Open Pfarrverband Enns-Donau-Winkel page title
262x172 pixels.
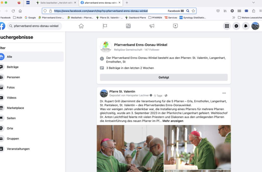click(140, 45)
